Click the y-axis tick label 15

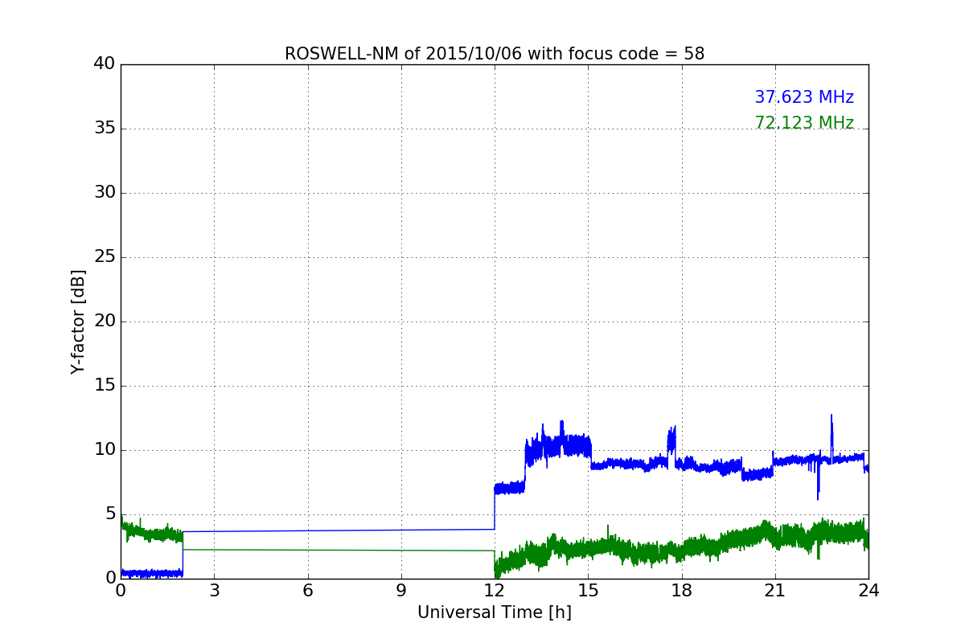105,386
